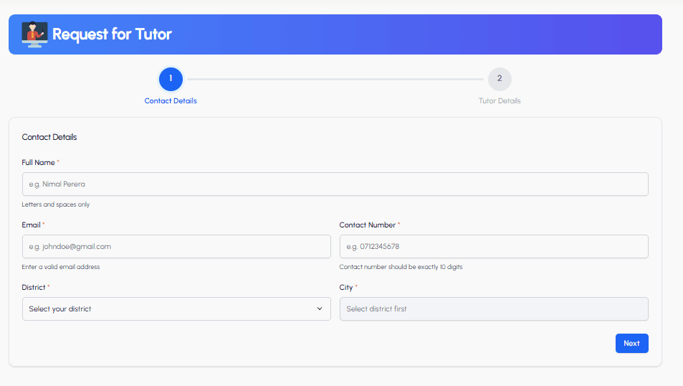The width and height of the screenshot is (683, 386).
Task: Click the 'exactly 10 digits' hint text
Action: point(401,266)
